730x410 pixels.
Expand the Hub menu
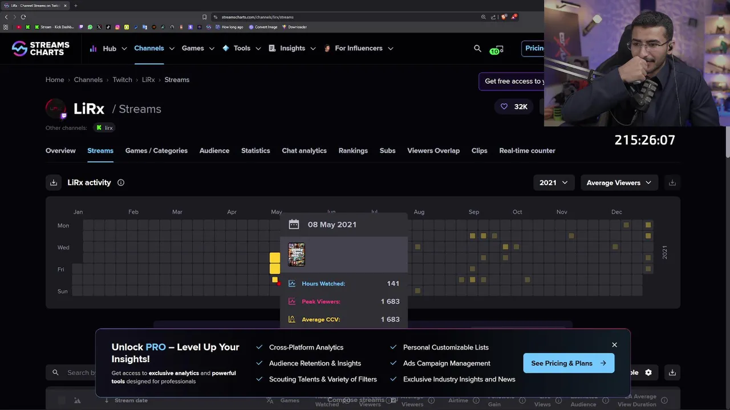[x=108, y=48]
